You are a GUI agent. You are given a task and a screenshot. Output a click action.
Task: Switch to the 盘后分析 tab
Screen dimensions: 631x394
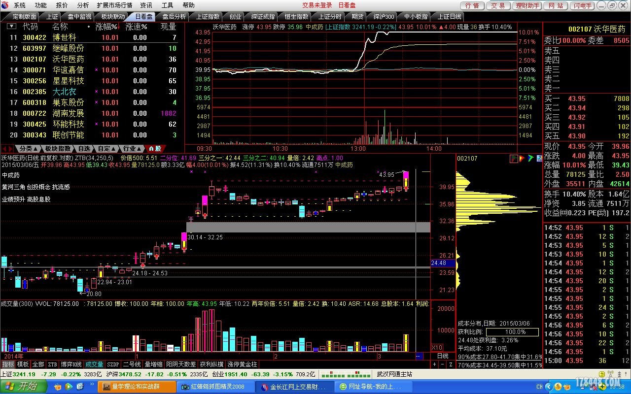coord(174,16)
